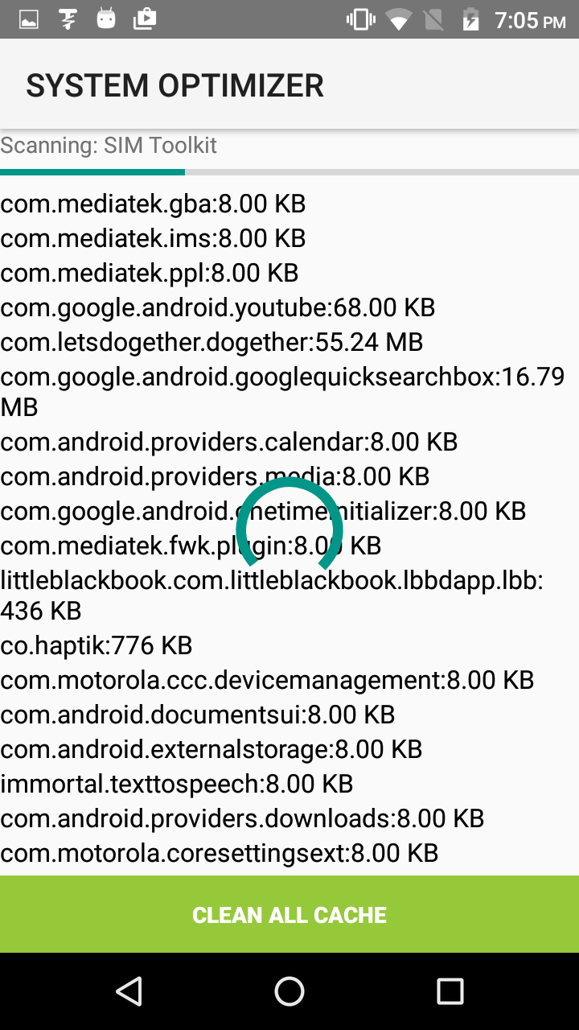The width and height of the screenshot is (579, 1030).
Task: Select the com.letsdogether.dogether 55.24 MB entry
Action: click(x=211, y=342)
